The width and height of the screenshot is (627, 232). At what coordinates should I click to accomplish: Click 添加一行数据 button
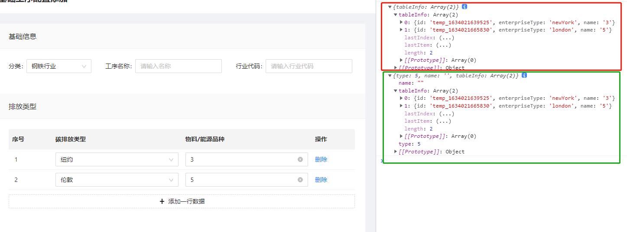pos(182,201)
